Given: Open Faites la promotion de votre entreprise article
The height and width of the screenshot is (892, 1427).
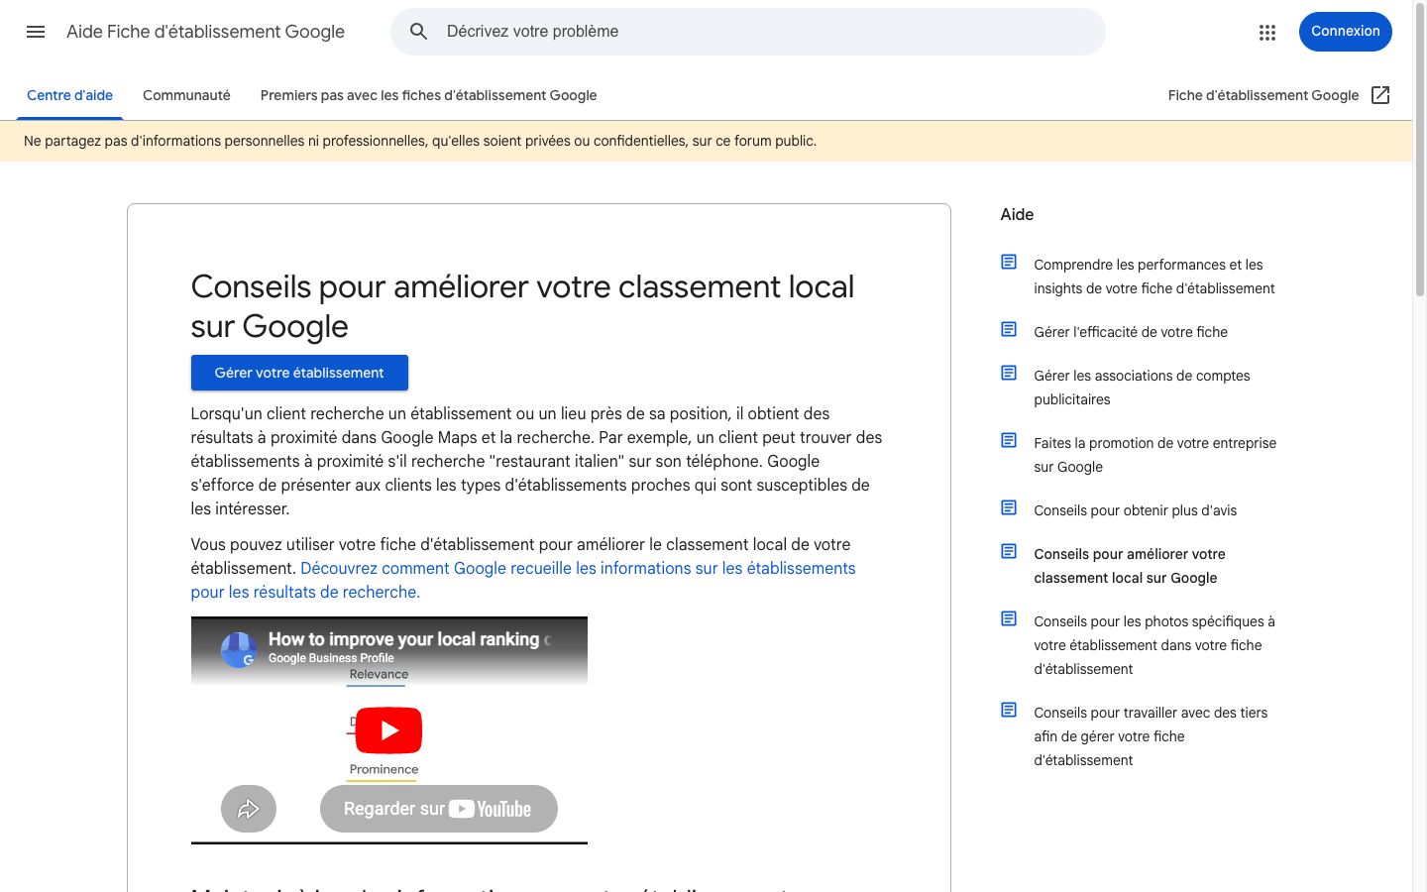Looking at the screenshot, I should point(1155,455).
